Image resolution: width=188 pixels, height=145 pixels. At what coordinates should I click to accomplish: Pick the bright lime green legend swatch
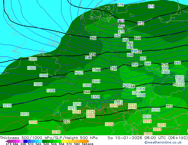(x=59, y=141)
